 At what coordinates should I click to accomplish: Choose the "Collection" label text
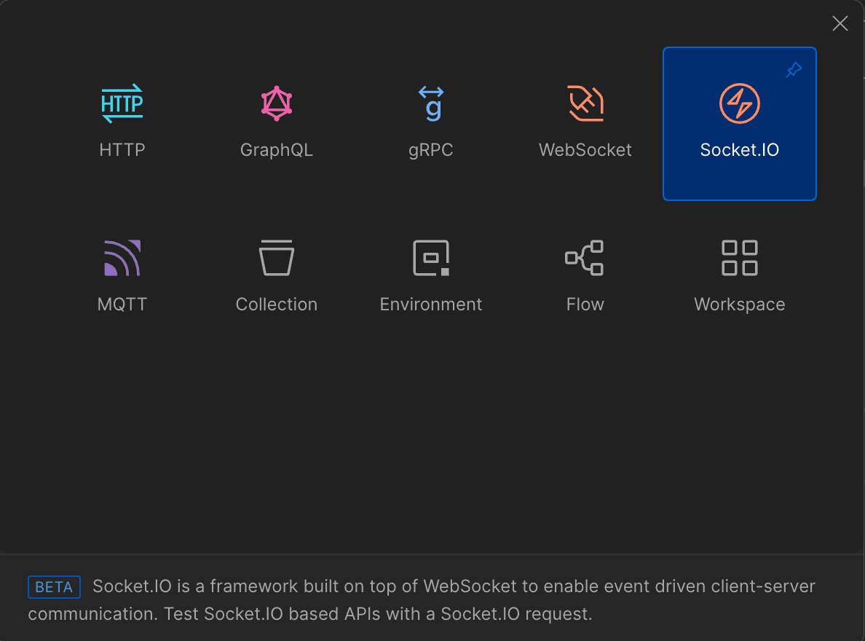click(x=277, y=304)
